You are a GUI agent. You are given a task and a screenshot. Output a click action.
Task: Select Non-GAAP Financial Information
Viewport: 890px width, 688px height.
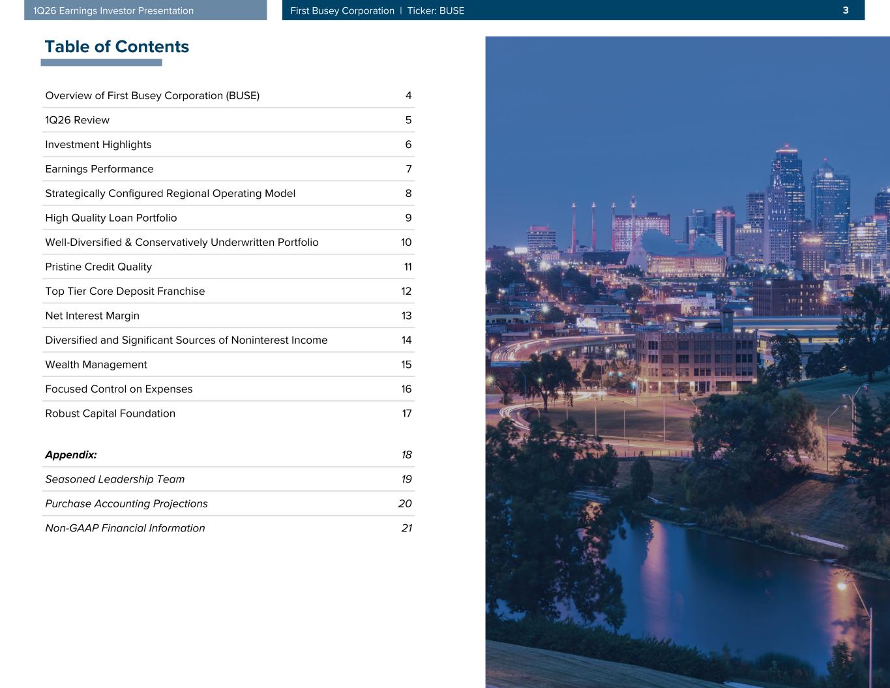point(125,528)
